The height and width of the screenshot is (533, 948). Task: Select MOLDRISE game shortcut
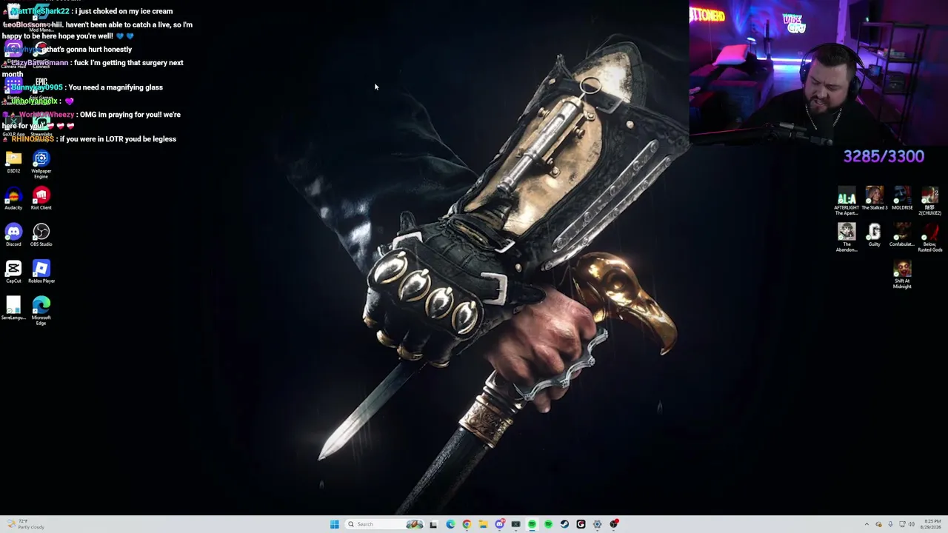902,198
